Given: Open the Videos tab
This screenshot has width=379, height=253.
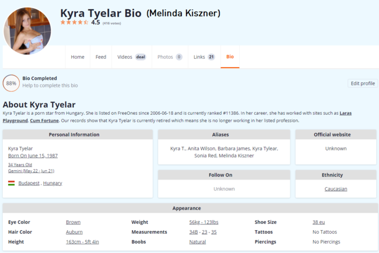Looking at the screenshot, I should [x=132, y=57].
